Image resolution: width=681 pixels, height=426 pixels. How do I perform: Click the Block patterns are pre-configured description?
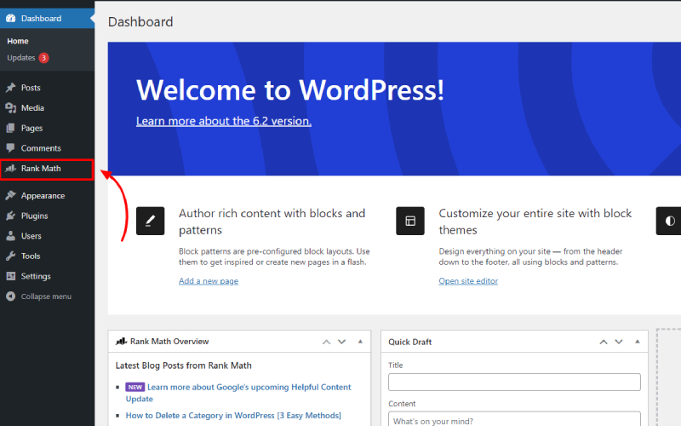[x=274, y=256]
